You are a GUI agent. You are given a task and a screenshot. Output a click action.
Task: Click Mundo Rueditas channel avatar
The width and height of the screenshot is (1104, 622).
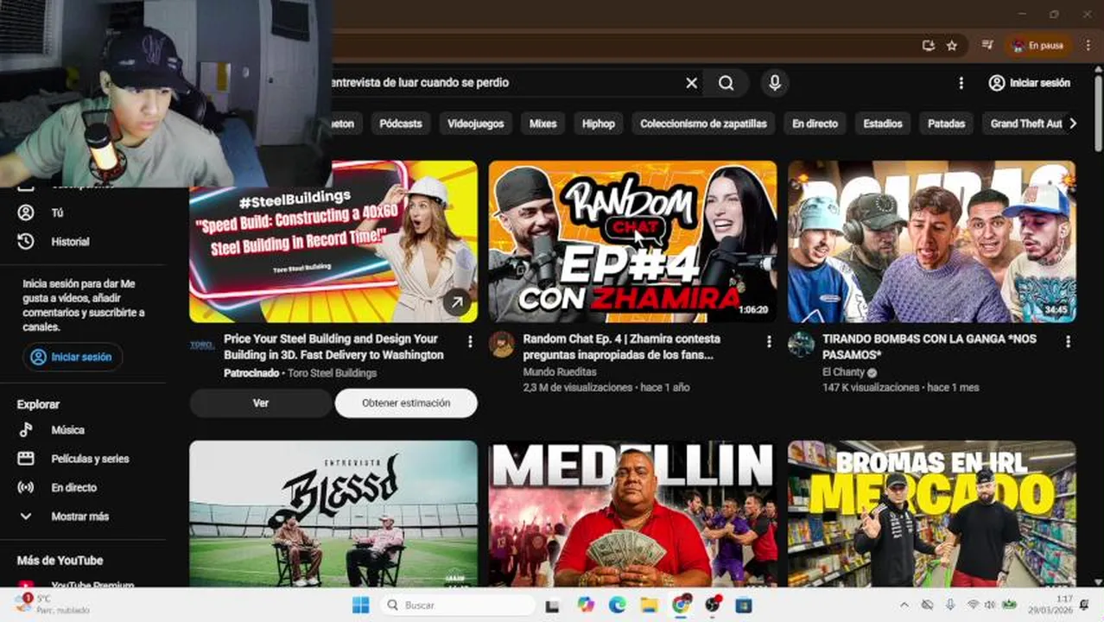coord(502,344)
